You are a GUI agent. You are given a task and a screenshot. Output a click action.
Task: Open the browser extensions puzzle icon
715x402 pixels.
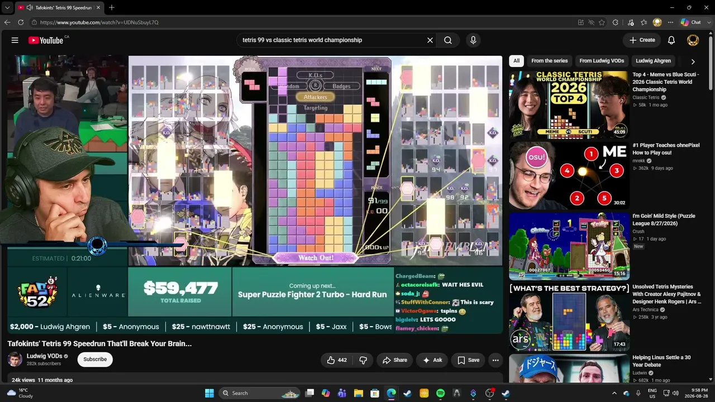[x=616, y=22]
